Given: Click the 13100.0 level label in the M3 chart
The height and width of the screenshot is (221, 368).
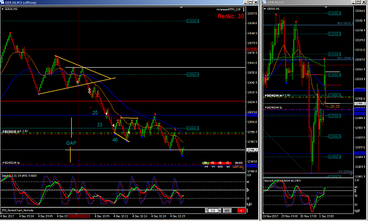Looking at the screenshot, I should point(193,21).
